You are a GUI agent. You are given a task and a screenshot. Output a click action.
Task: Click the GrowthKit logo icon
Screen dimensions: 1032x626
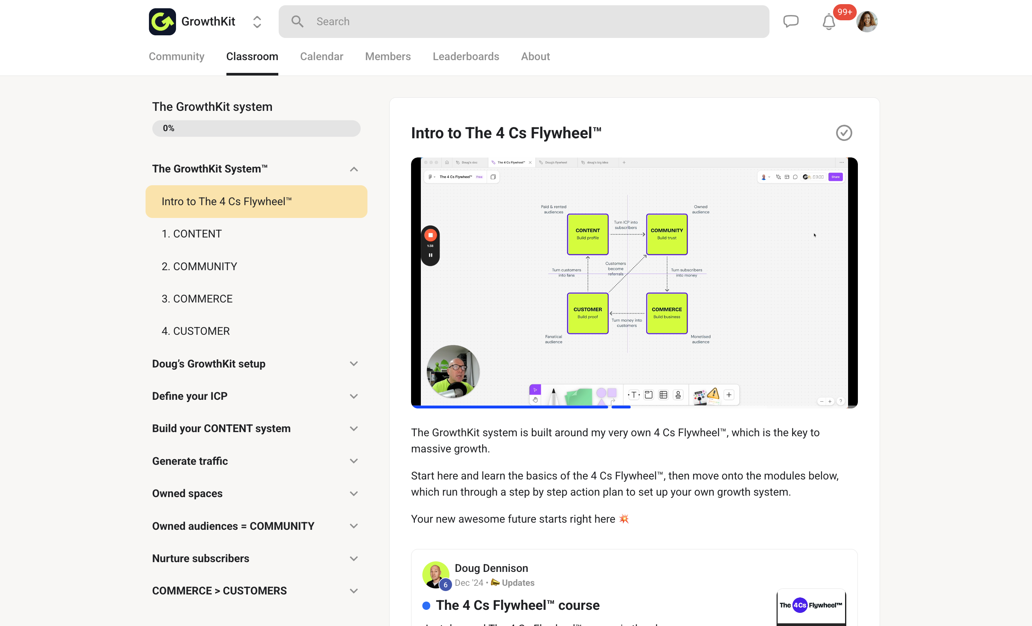162,21
